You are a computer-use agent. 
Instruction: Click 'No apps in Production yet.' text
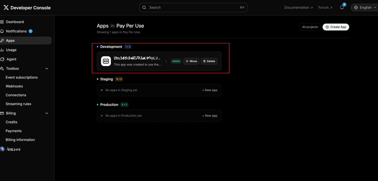tap(124, 116)
